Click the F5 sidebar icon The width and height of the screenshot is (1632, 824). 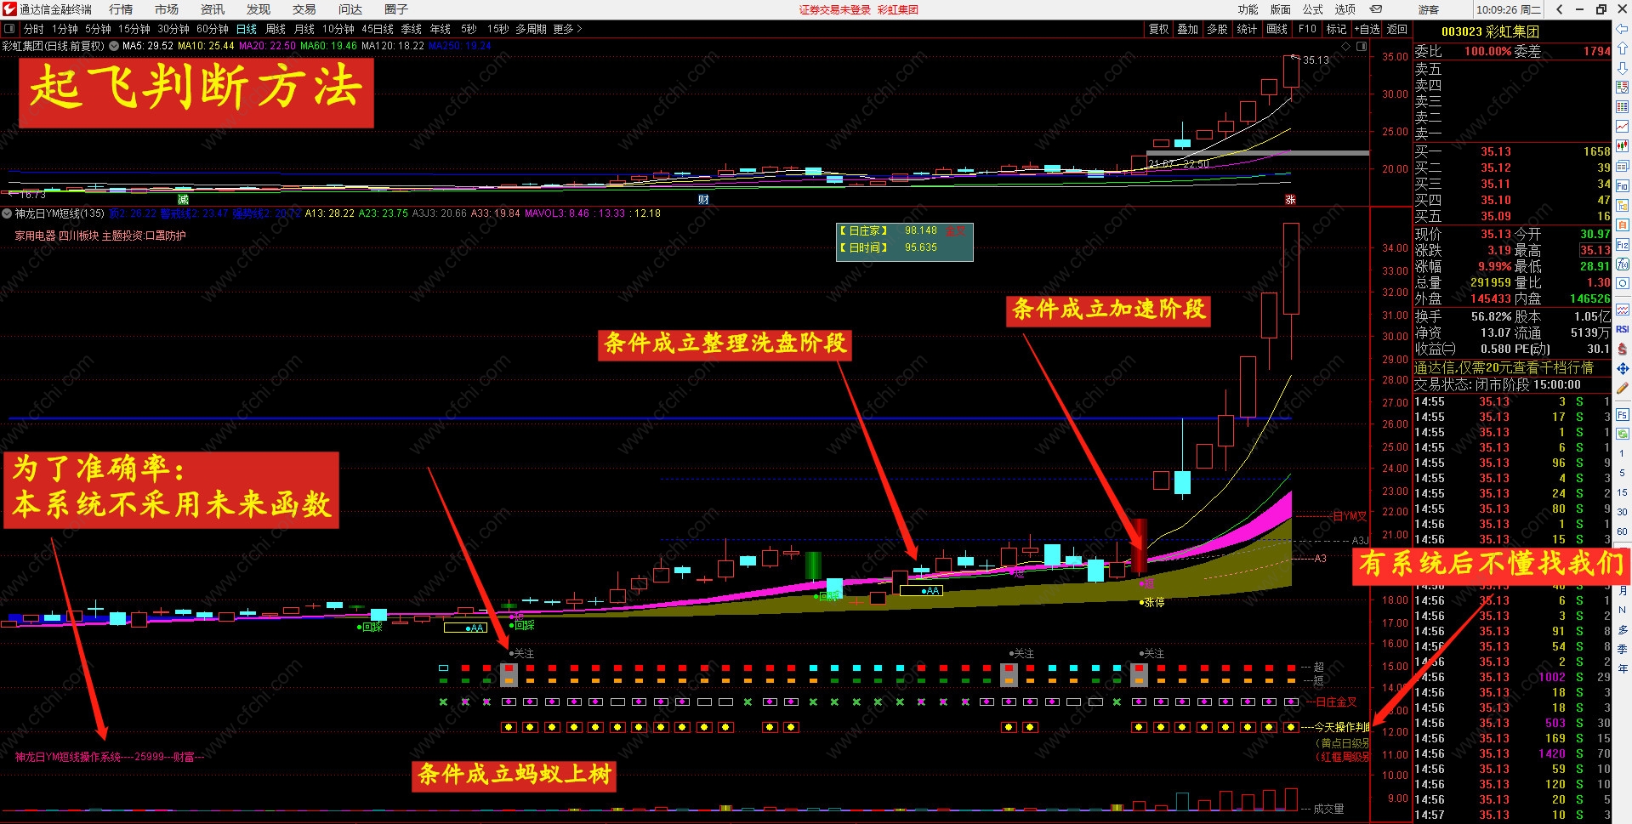point(1623,415)
